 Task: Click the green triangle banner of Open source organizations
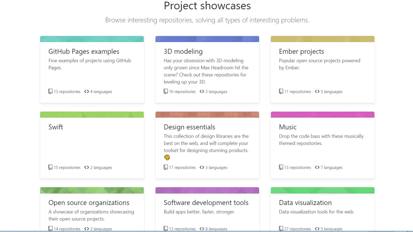tap(92, 190)
